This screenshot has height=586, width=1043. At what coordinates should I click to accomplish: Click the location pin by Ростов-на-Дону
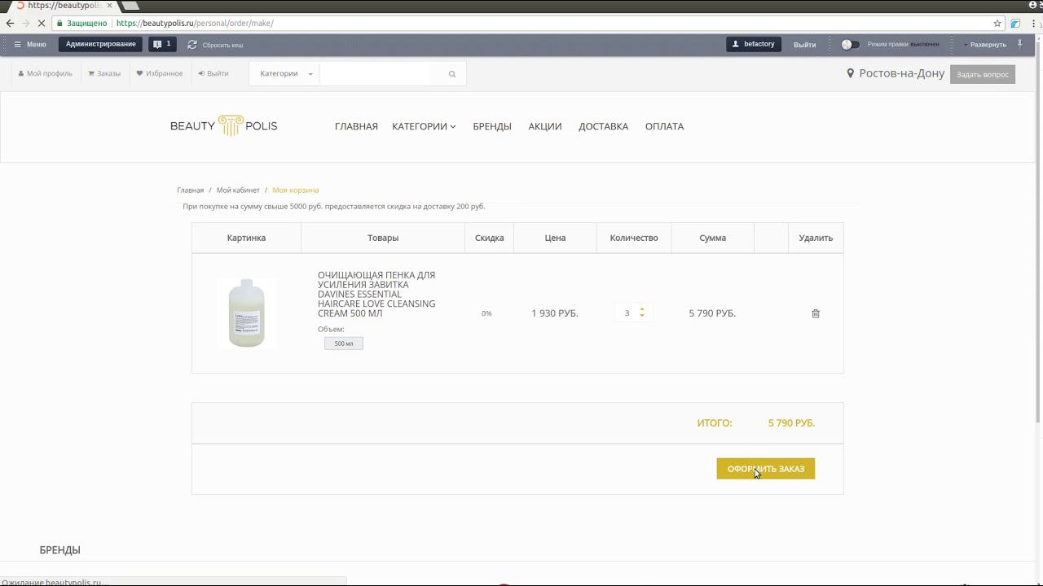(851, 73)
